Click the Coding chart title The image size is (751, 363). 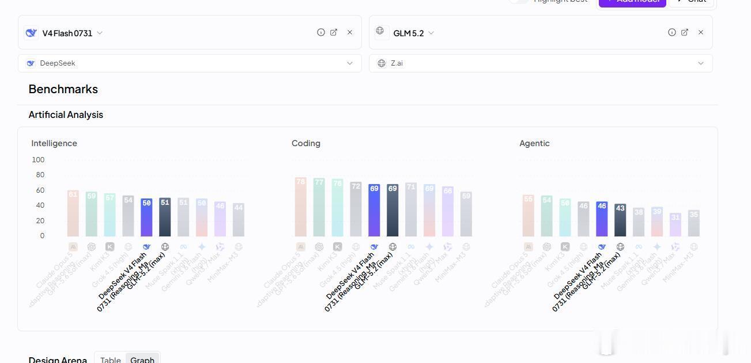click(x=306, y=143)
